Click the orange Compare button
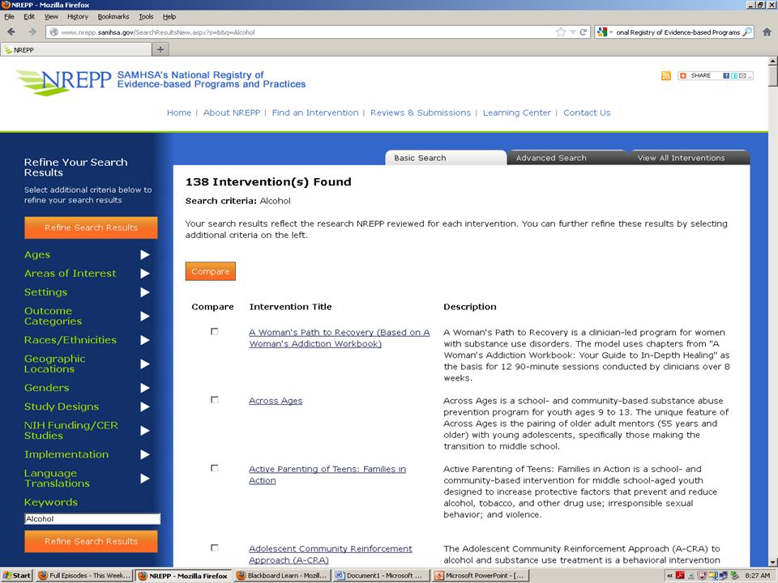This screenshot has height=583, width=778. pos(211,271)
